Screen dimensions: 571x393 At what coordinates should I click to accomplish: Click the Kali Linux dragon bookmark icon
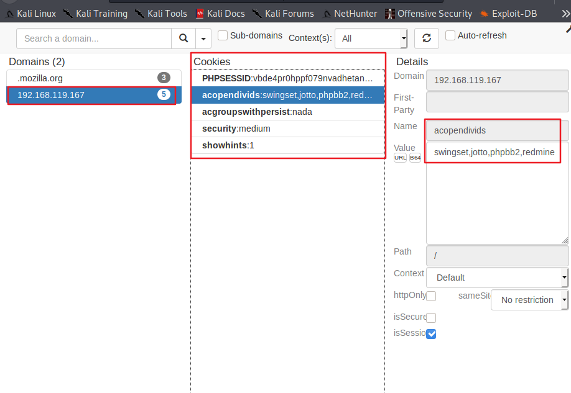click(8, 12)
